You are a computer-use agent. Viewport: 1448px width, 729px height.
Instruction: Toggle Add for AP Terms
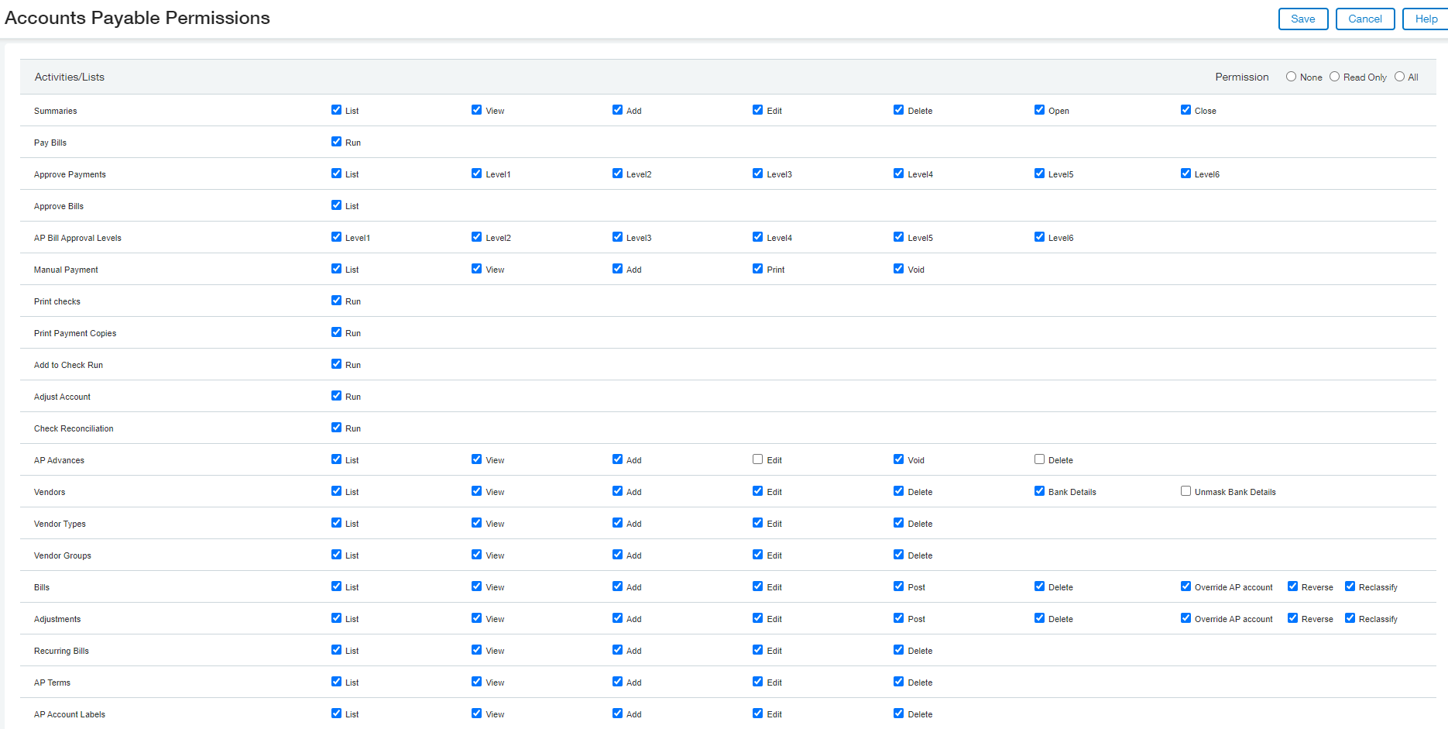click(617, 682)
